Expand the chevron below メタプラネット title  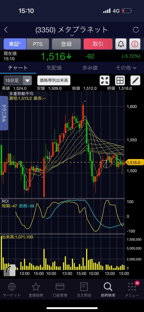pos(72,35)
